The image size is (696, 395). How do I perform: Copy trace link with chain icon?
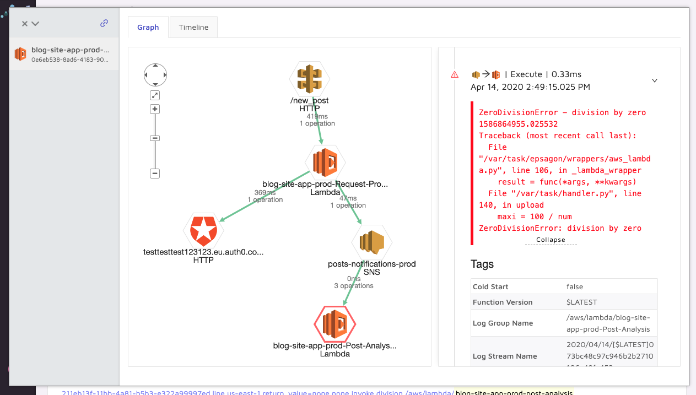tap(104, 23)
